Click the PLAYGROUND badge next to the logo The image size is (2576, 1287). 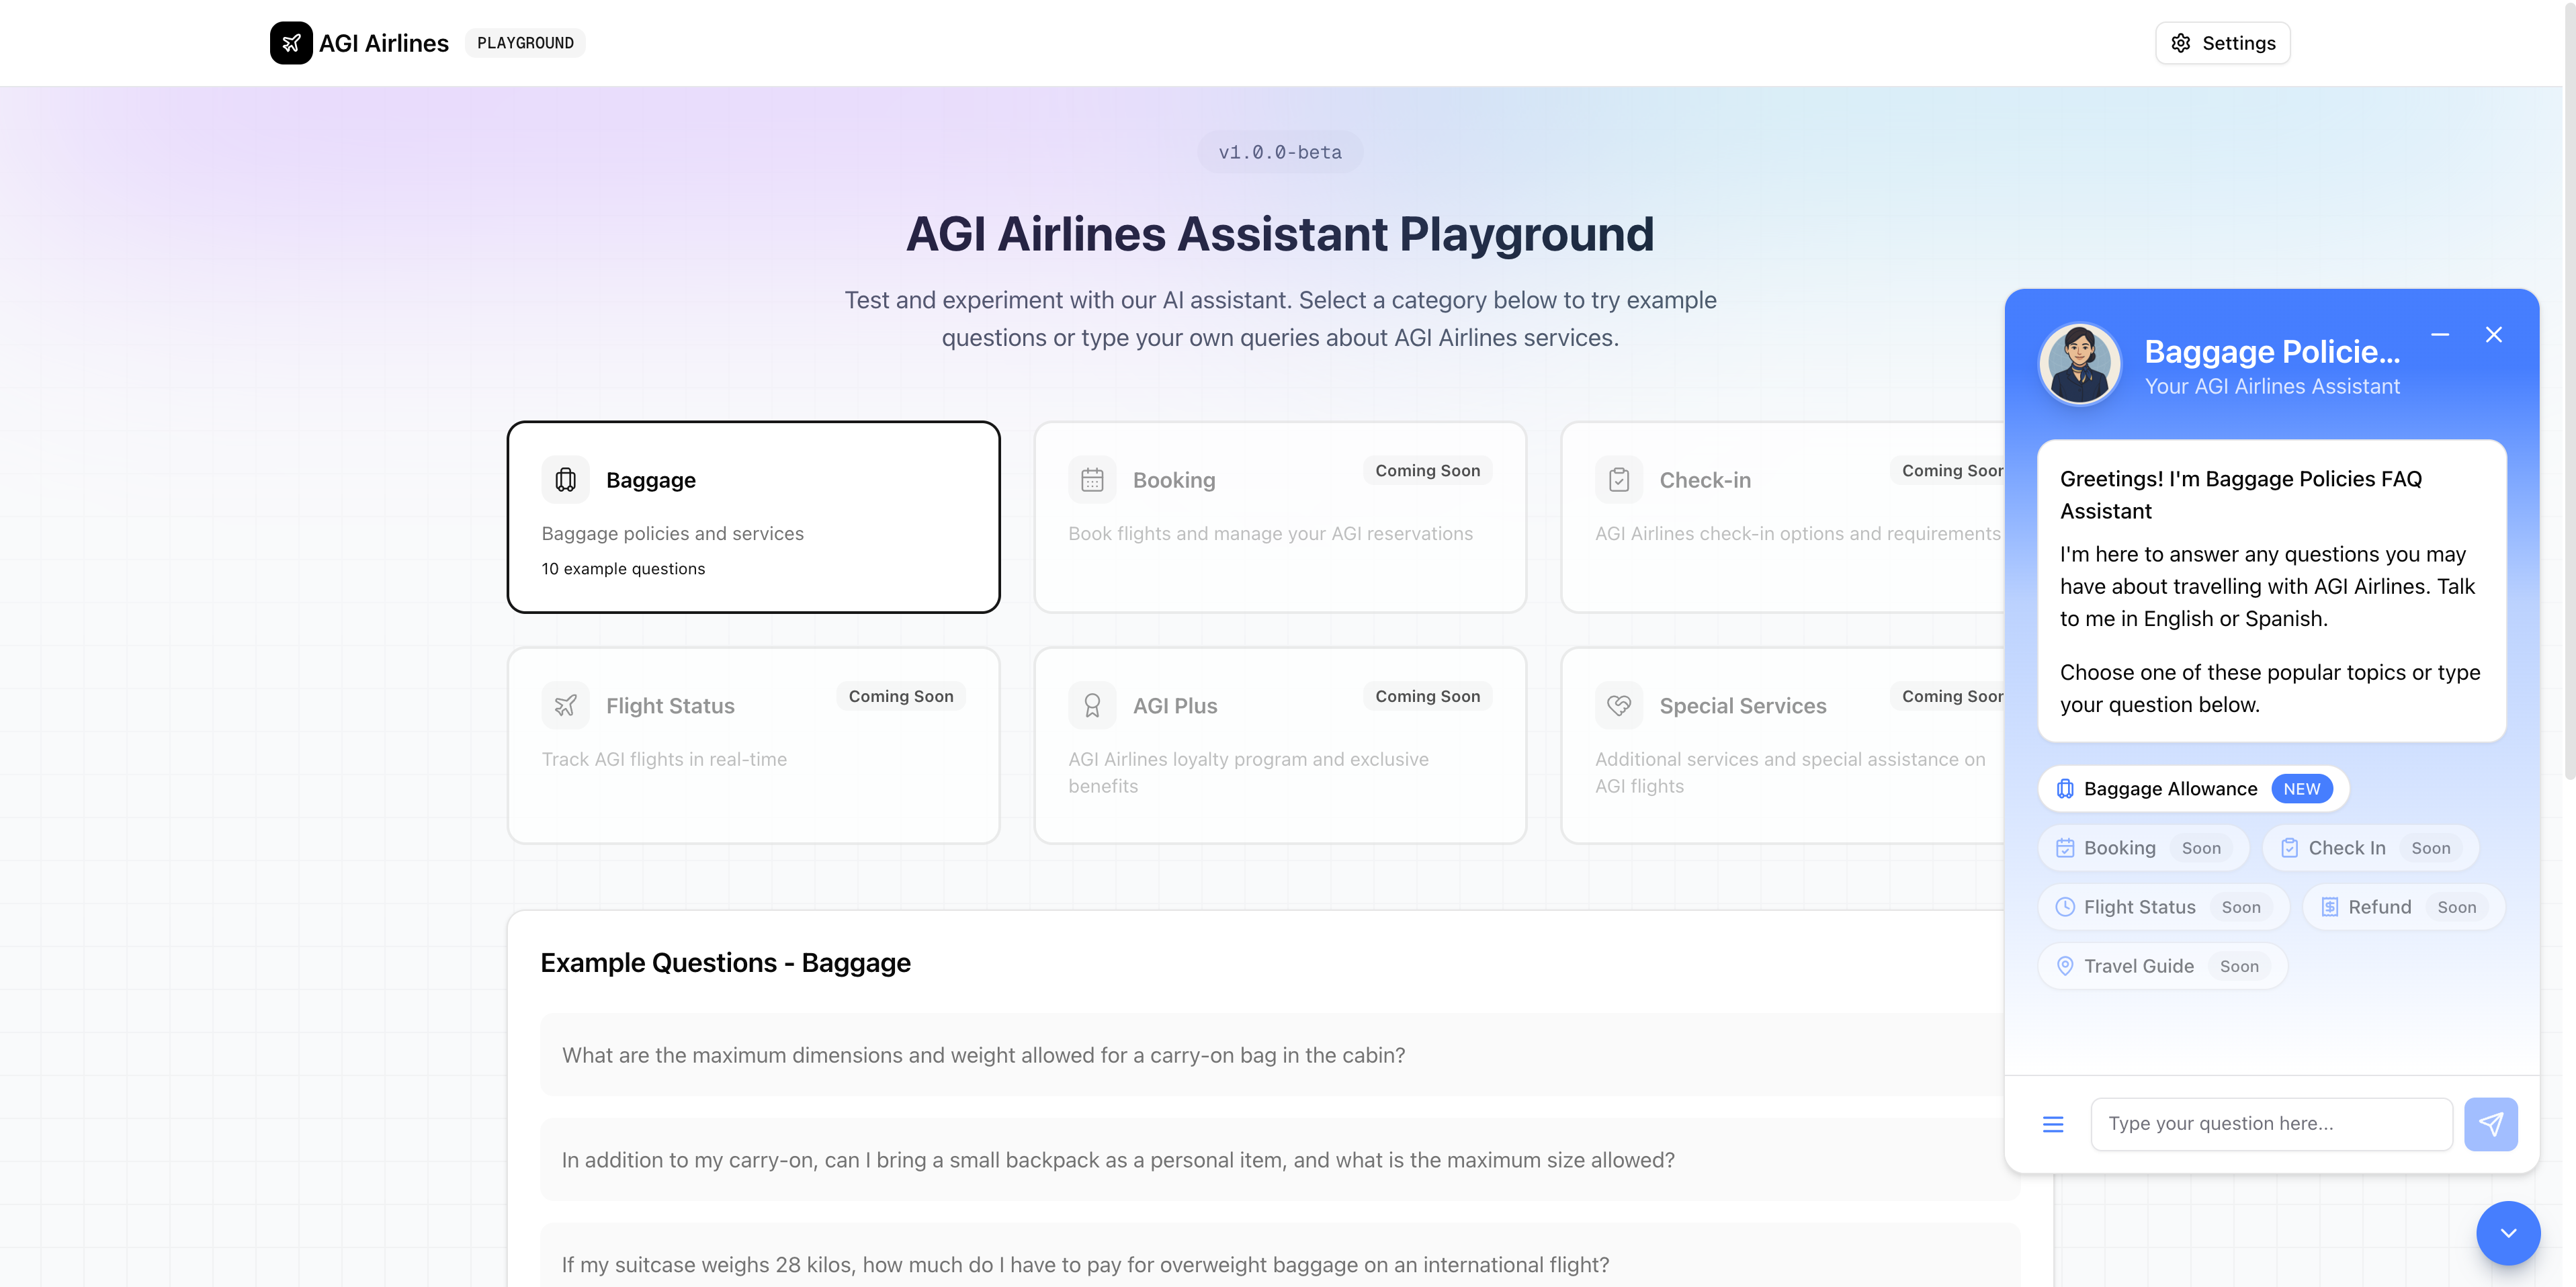525,43
